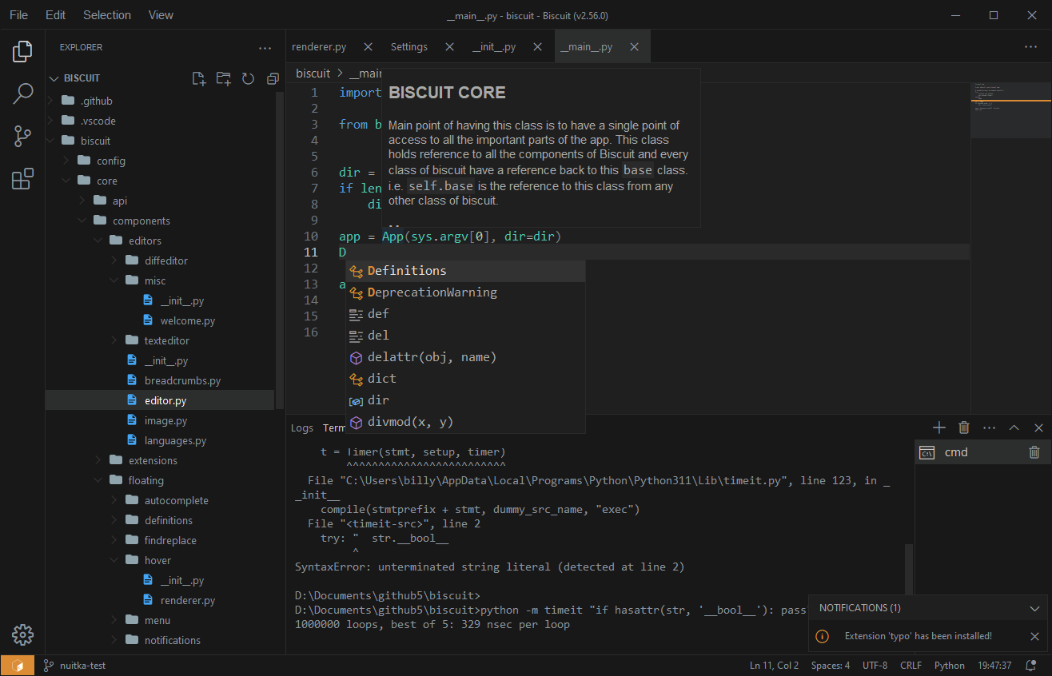The height and width of the screenshot is (676, 1052).
Task: Open the View menu
Action: (161, 14)
